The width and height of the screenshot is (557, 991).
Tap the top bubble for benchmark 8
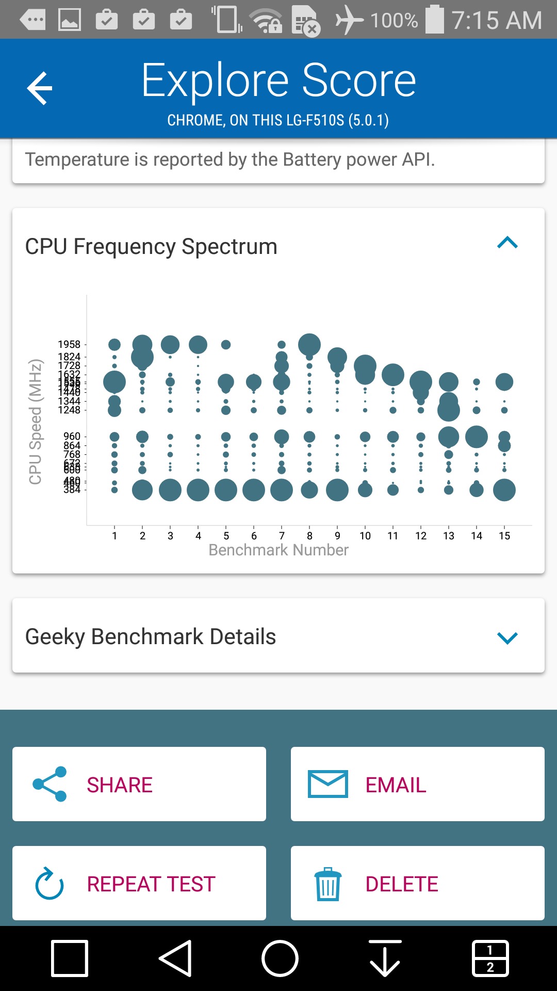309,344
